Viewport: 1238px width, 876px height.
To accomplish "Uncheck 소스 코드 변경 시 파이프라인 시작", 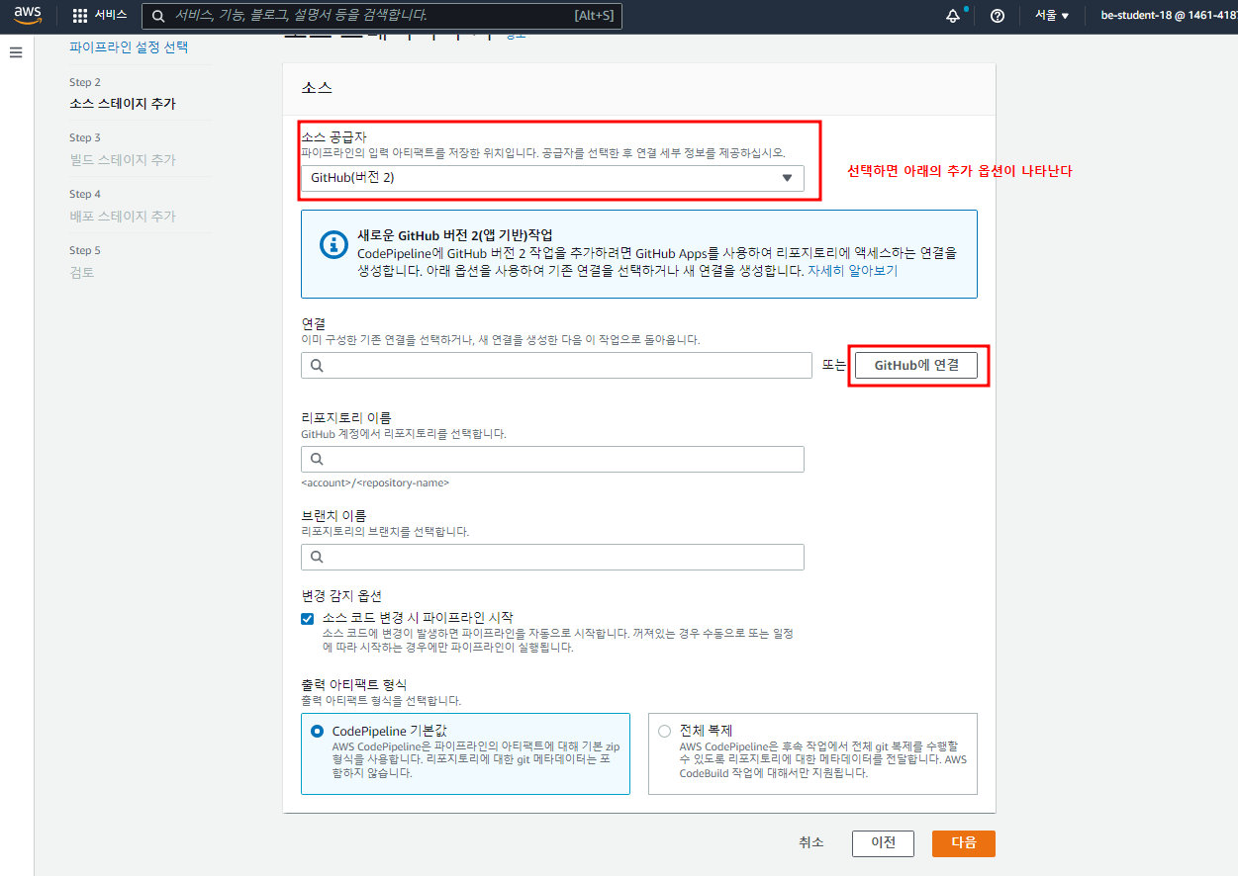I will (x=308, y=618).
